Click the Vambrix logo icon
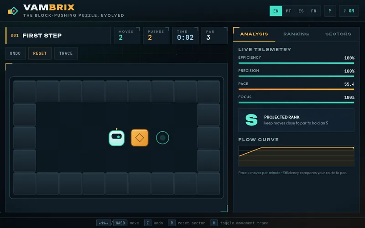The image size is (365, 228). [13, 10]
